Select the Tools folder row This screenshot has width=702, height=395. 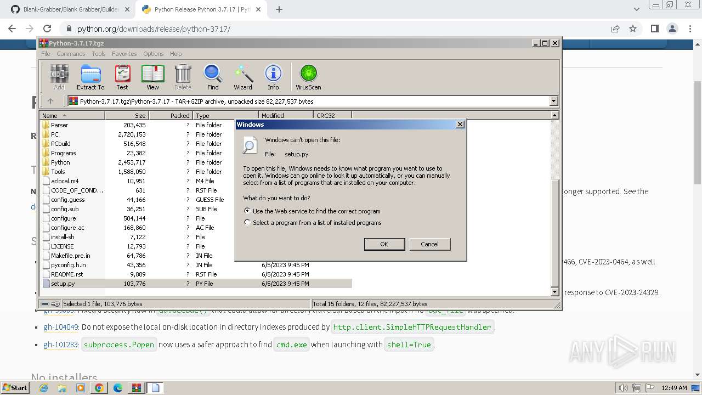tap(196, 172)
